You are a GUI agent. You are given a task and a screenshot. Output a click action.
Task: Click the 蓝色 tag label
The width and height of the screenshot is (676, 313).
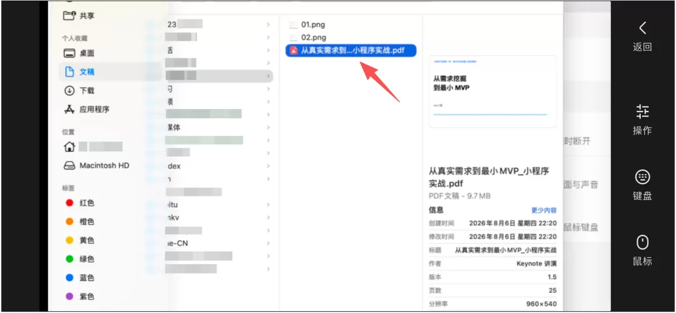click(x=87, y=278)
